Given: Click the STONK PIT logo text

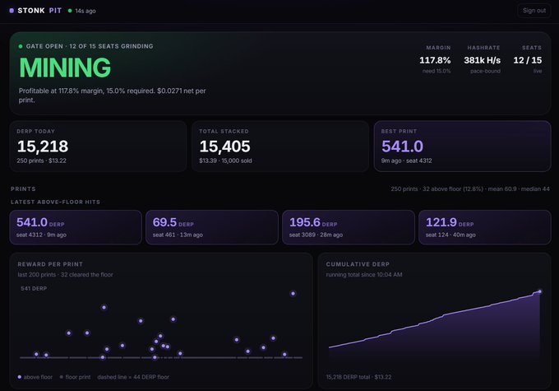Looking at the screenshot, I should click(39, 11).
